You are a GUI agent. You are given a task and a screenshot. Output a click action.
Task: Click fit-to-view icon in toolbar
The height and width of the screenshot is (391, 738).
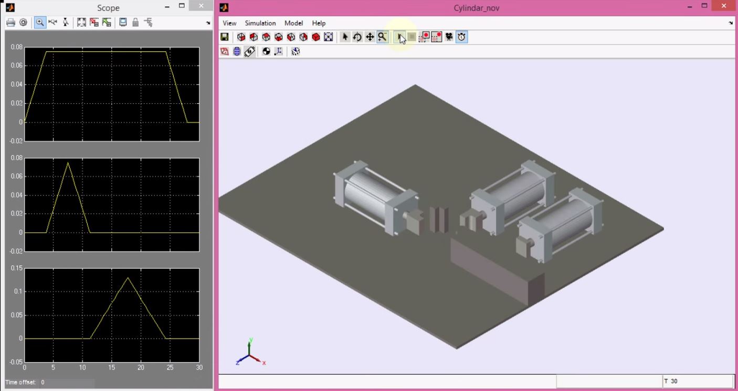tap(329, 37)
